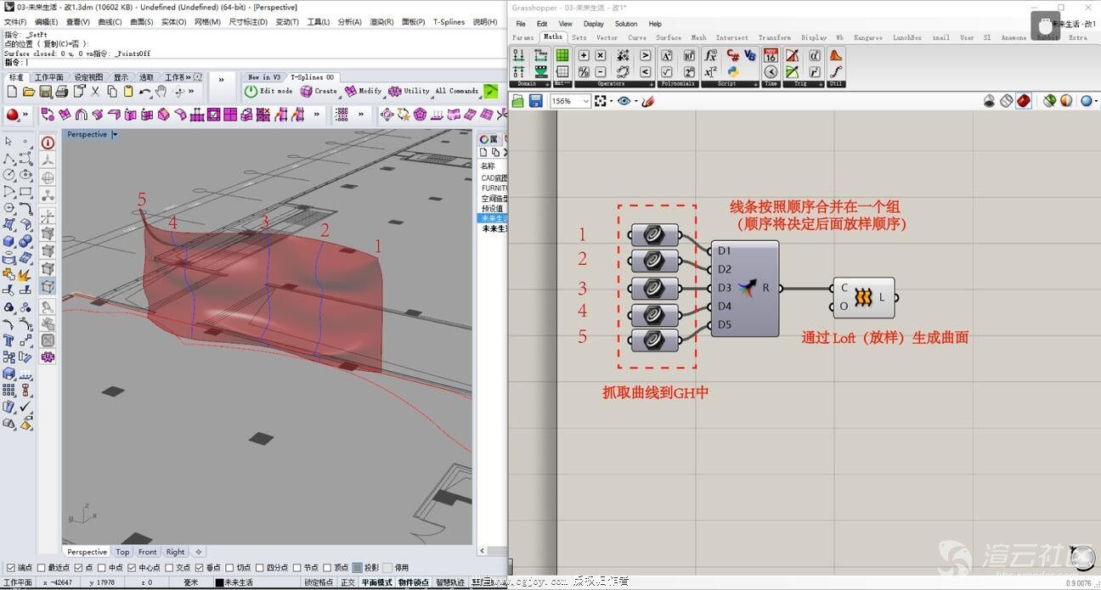
Task: Click the T-Splines Edit mode power icon
Action: tap(251, 91)
